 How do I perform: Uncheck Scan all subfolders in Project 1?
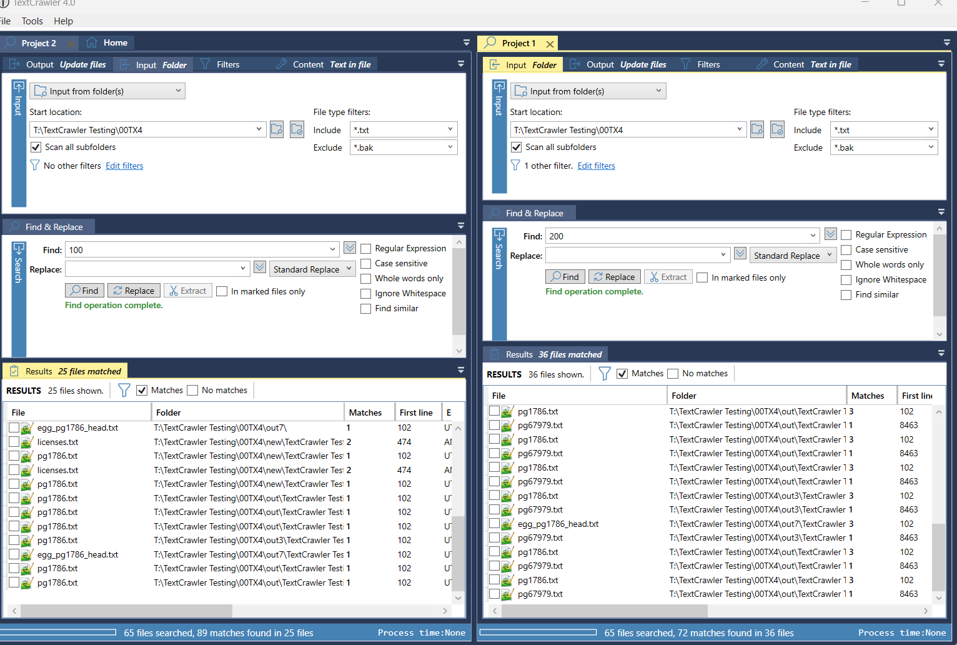coord(517,147)
